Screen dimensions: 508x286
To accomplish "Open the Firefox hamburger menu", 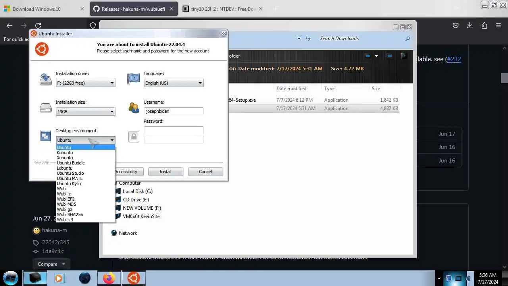I will [x=498, y=25].
